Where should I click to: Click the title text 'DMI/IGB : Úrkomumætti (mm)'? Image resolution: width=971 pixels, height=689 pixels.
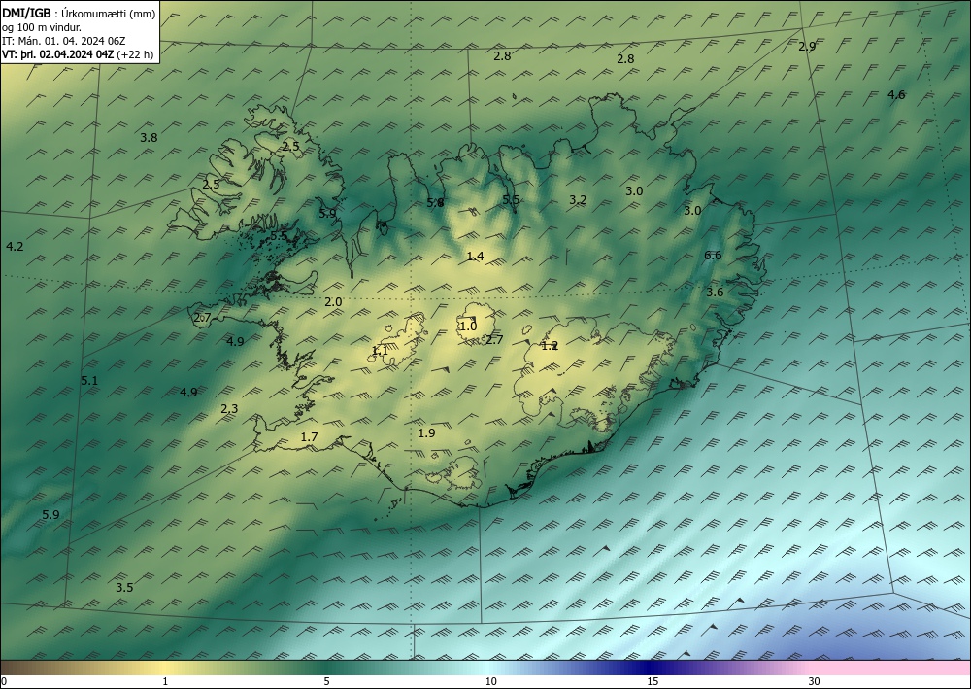[x=80, y=12]
